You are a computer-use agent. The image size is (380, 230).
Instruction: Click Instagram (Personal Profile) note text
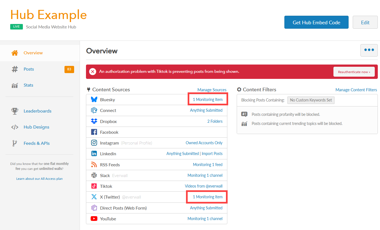click(x=137, y=143)
